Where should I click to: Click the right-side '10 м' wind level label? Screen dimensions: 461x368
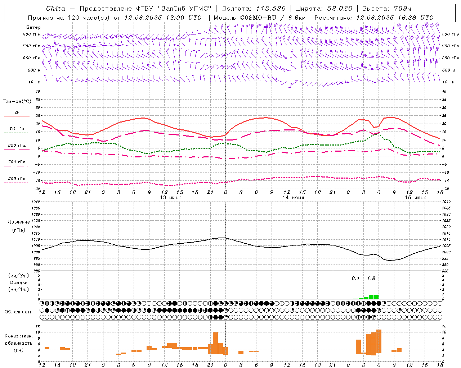448,82
